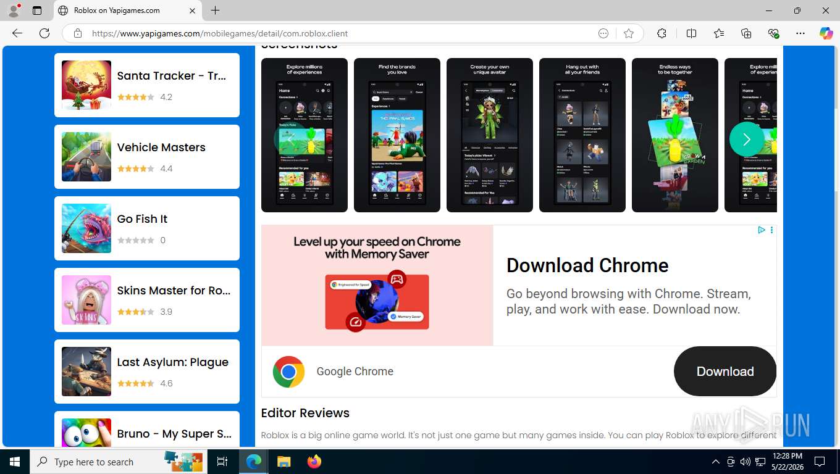Launch Firefox from the taskbar
Screen dimensions: 840x474
pyautogui.click(x=314, y=462)
